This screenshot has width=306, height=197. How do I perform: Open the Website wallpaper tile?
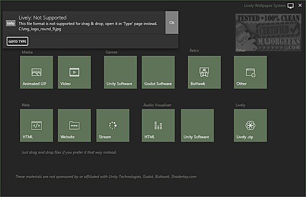point(74,125)
